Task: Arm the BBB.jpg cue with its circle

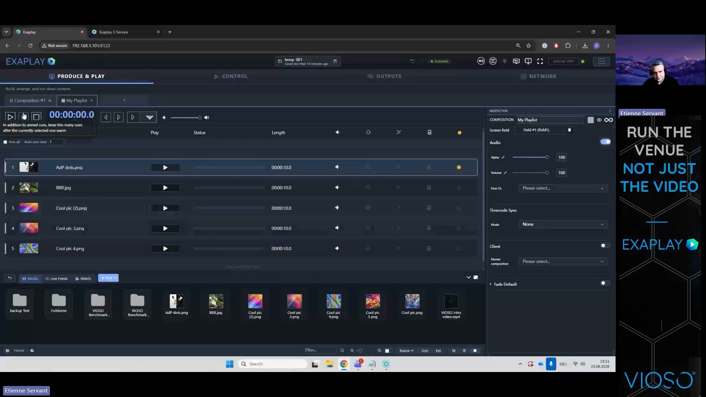Action: (459, 188)
